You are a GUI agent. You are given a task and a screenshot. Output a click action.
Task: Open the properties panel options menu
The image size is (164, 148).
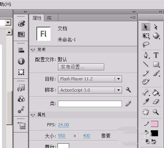pyautogui.click(x=133, y=17)
